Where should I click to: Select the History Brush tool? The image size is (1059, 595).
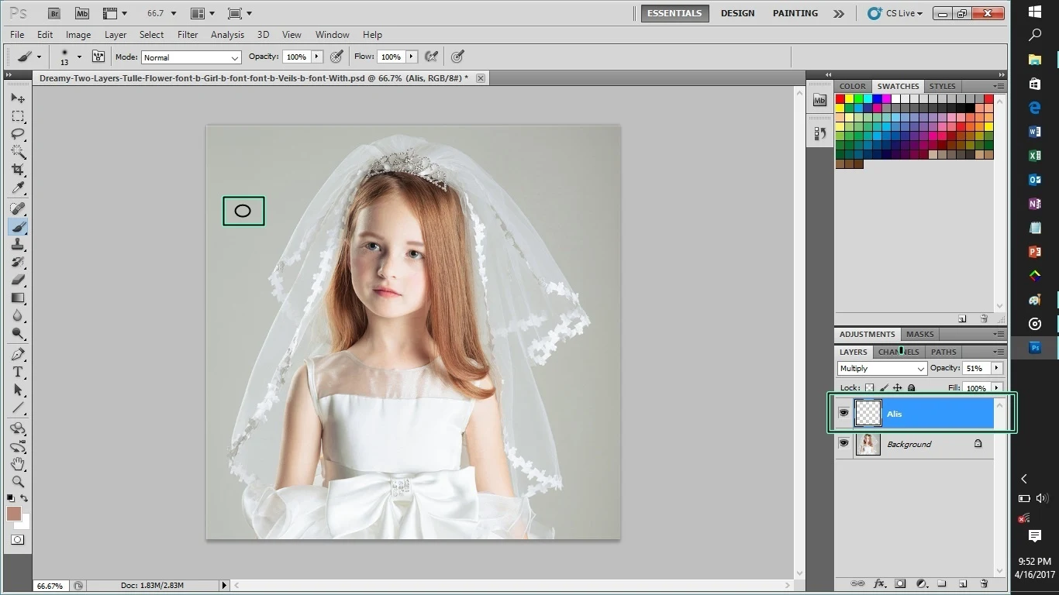[x=18, y=263]
